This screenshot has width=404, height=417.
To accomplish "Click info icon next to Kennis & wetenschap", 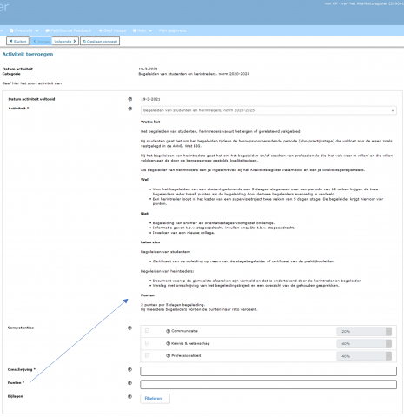I will tap(168, 343).
